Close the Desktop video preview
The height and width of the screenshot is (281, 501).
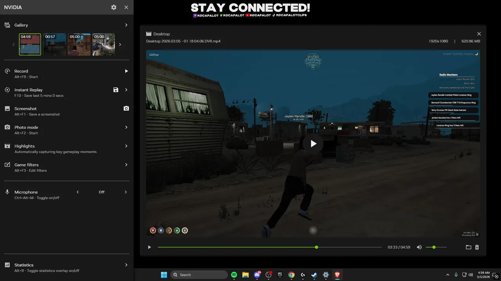coord(479,34)
